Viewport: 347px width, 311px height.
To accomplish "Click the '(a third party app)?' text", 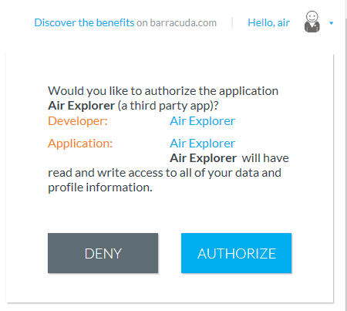I will [x=168, y=106].
